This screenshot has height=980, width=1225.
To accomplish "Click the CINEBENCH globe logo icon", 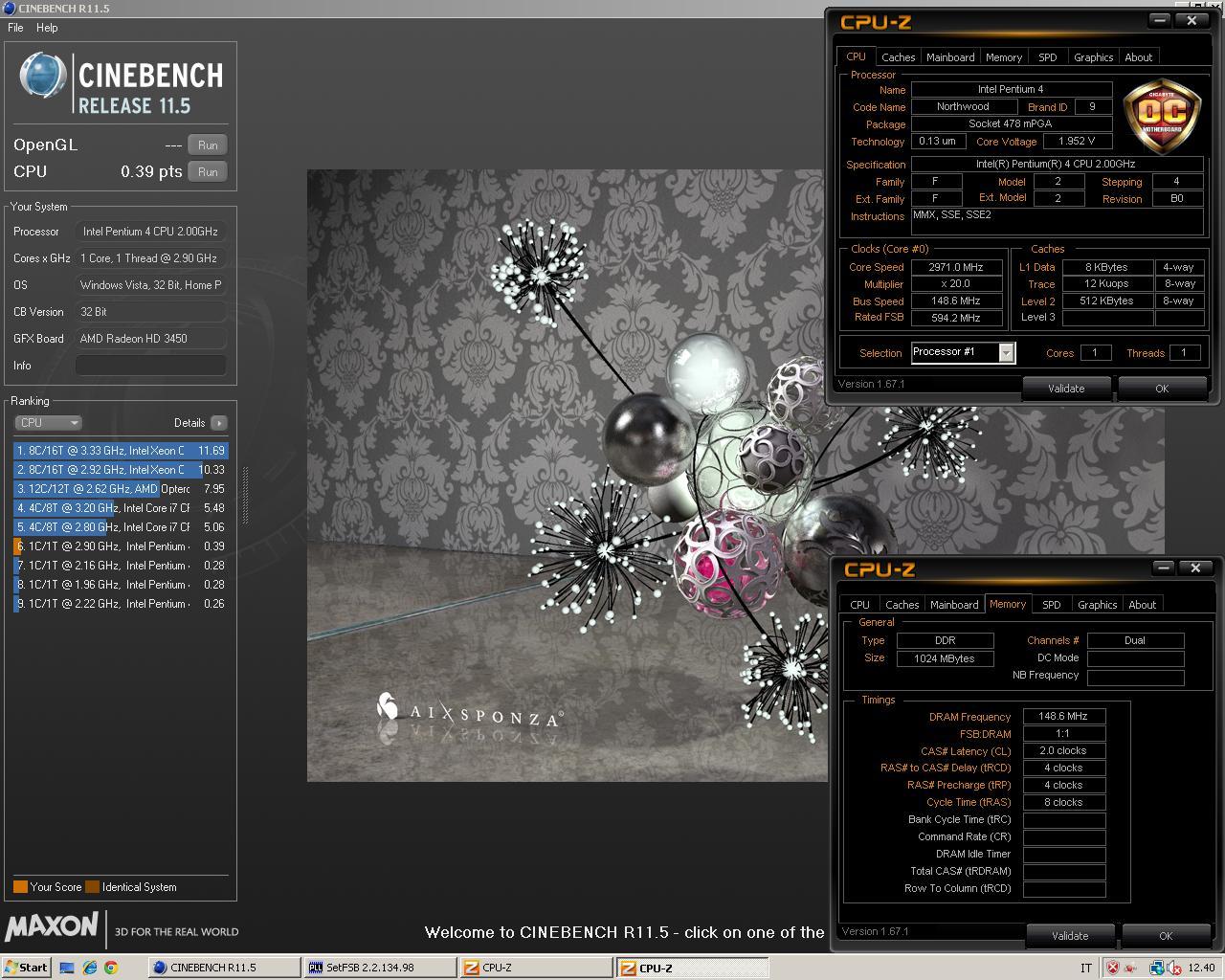I will [x=43, y=76].
